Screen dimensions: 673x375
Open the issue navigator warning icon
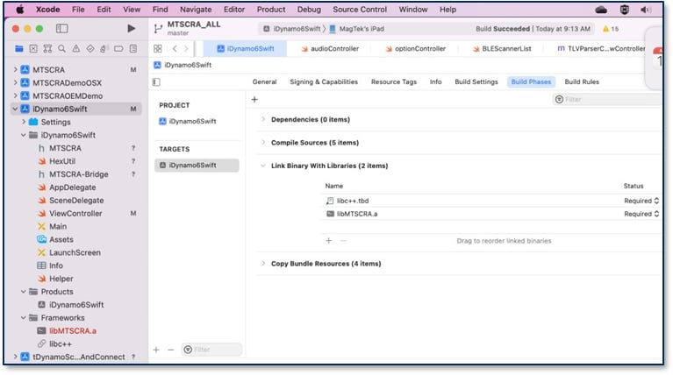tap(76, 48)
